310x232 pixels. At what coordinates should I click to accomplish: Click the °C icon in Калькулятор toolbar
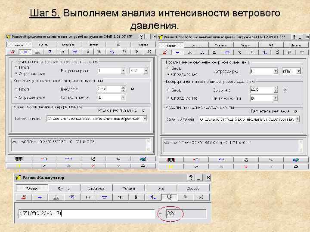tap(121, 197)
